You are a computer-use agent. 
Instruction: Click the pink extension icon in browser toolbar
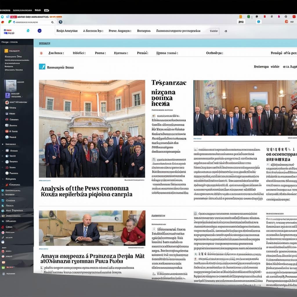point(279,17)
